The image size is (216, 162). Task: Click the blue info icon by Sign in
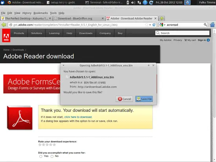pyautogui.click(x=208, y=40)
